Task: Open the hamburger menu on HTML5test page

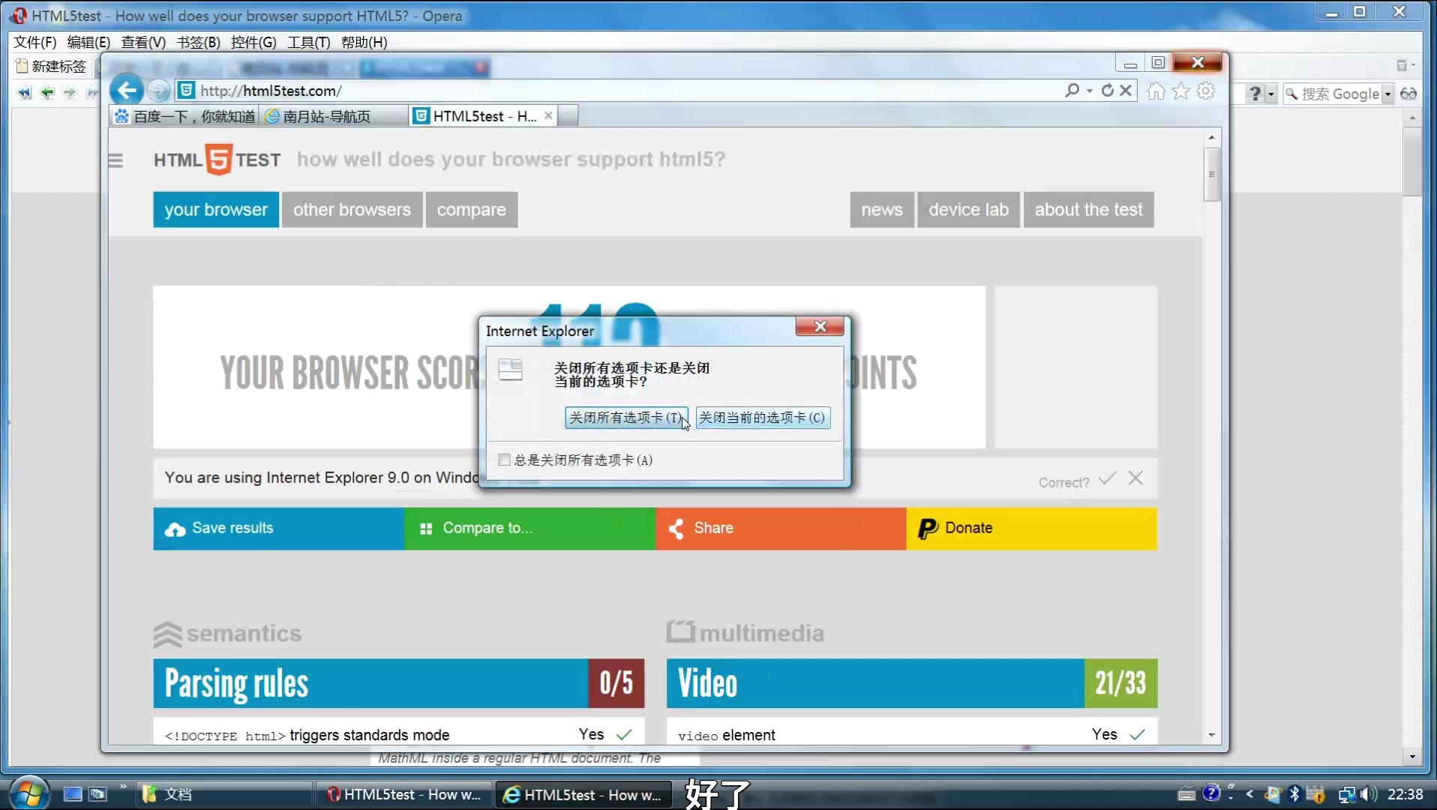Action: 115,160
